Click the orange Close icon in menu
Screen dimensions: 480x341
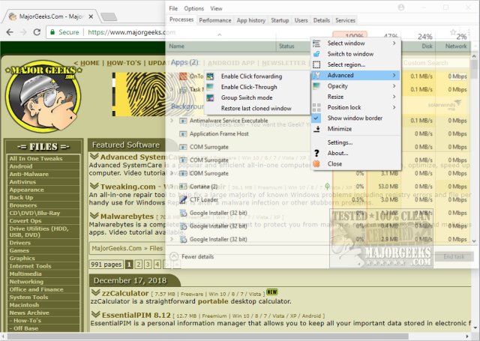tap(316, 163)
